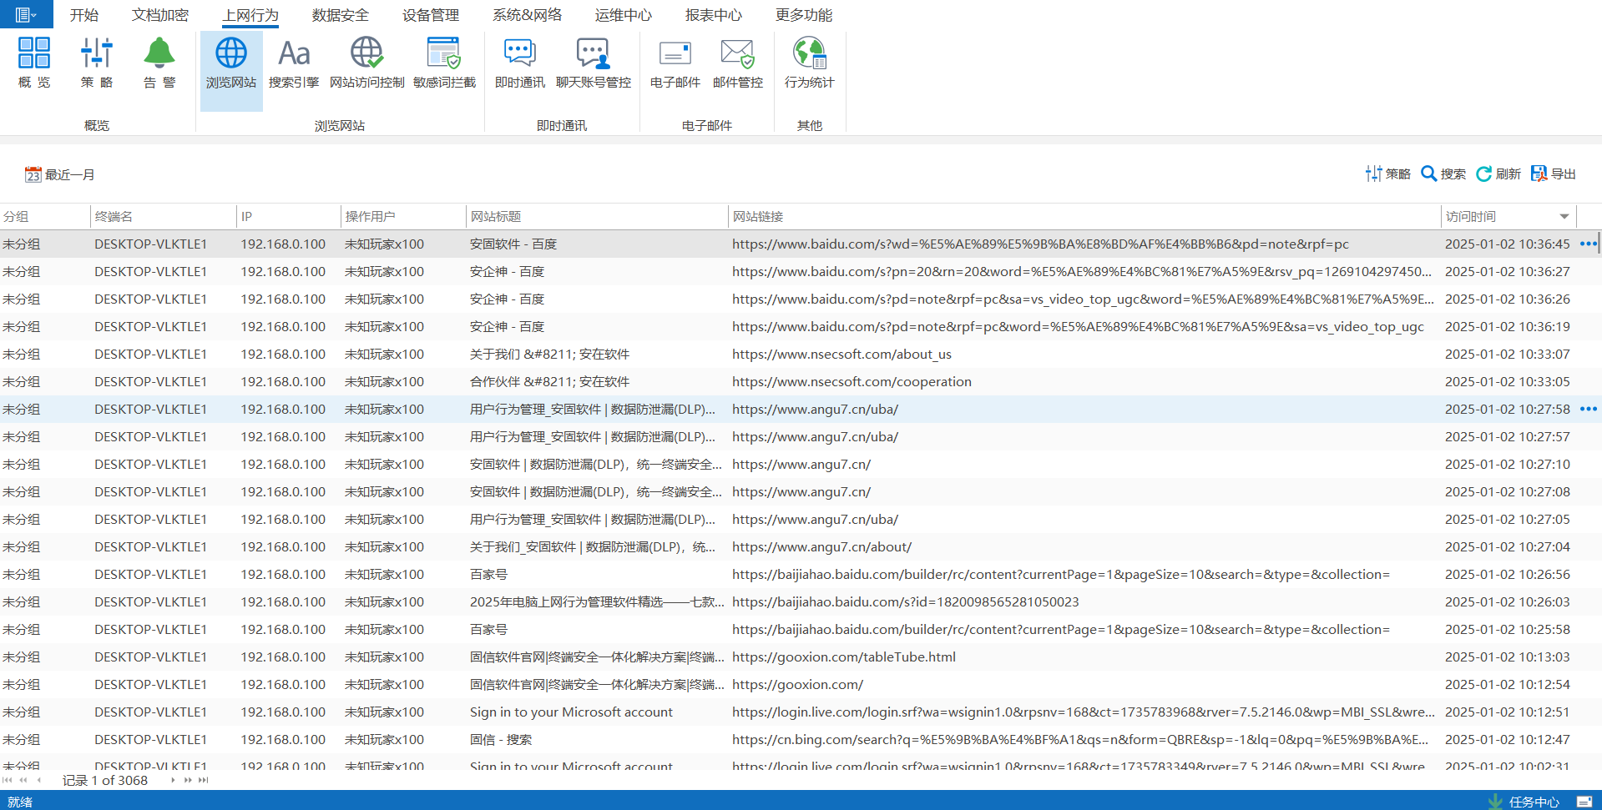This screenshot has height=810, width=1602.
Task: Click the 刷新 refresh button
Action: point(1498,174)
